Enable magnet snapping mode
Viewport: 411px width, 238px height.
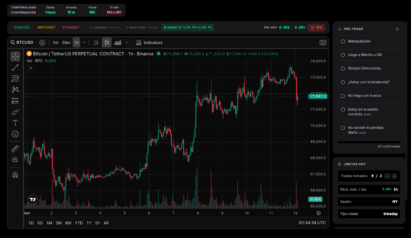(15, 174)
